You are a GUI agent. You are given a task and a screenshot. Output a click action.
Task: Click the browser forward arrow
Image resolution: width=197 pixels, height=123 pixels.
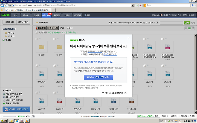pyautogui.click(x=7, y=5)
